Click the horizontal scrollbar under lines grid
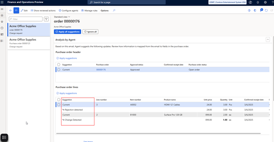The height and width of the screenshot is (142, 274). 158,134
